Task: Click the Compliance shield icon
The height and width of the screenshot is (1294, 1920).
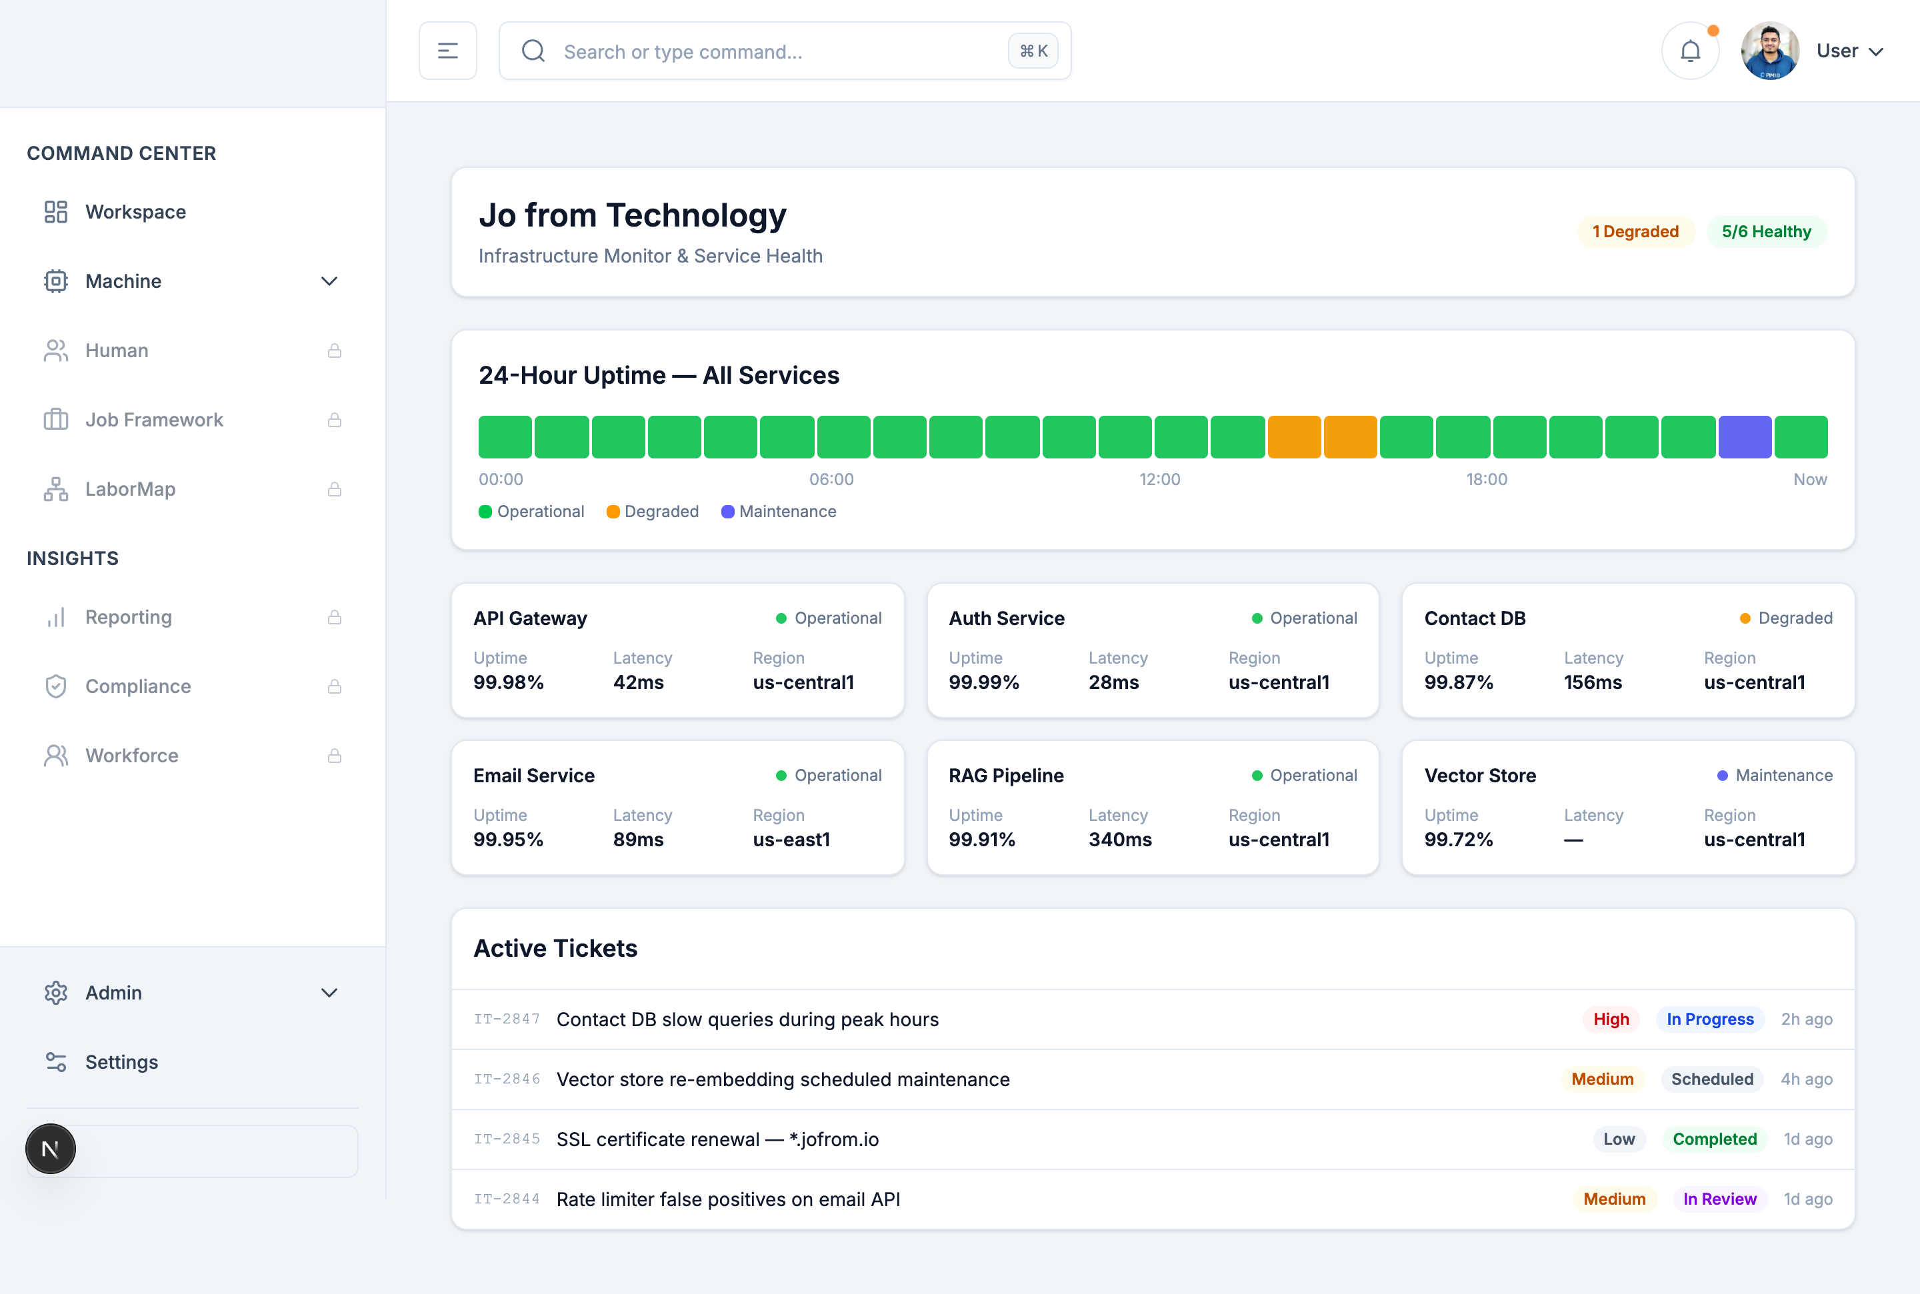Action: 55,686
